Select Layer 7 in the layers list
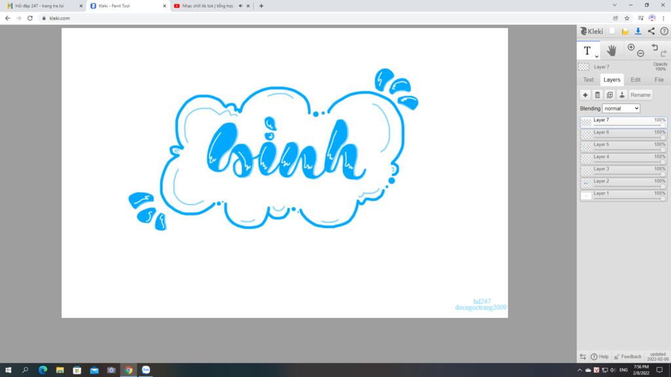The width and height of the screenshot is (671, 377). click(x=624, y=122)
